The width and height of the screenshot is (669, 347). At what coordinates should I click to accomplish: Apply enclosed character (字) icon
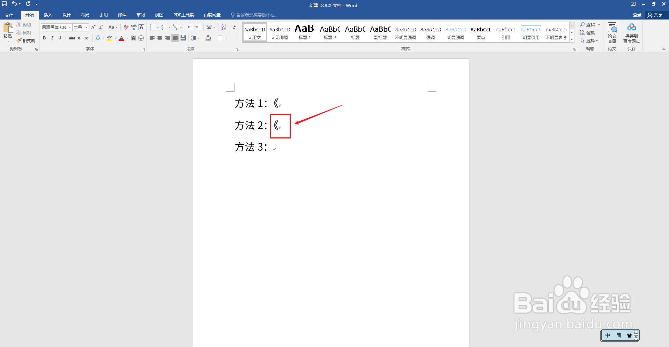(141, 38)
